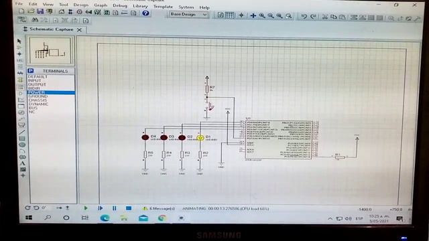
Task: Open the Graph menu
Action: [x=101, y=5]
